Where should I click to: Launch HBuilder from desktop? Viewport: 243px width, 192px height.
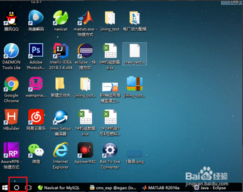pyautogui.click(x=11, y=119)
